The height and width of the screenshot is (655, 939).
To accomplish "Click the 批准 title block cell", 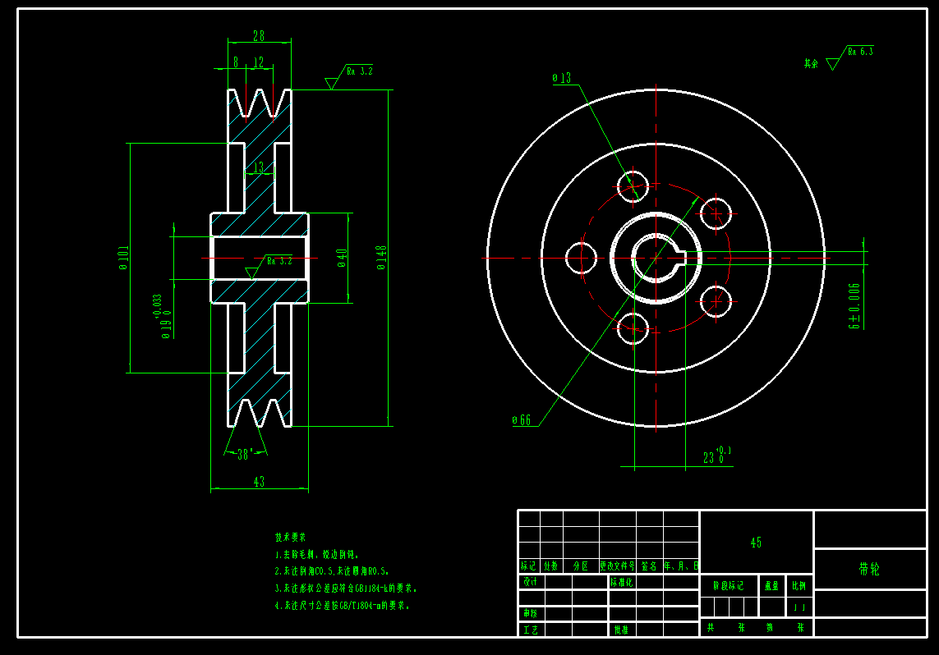I will click(x=621, y=630).
